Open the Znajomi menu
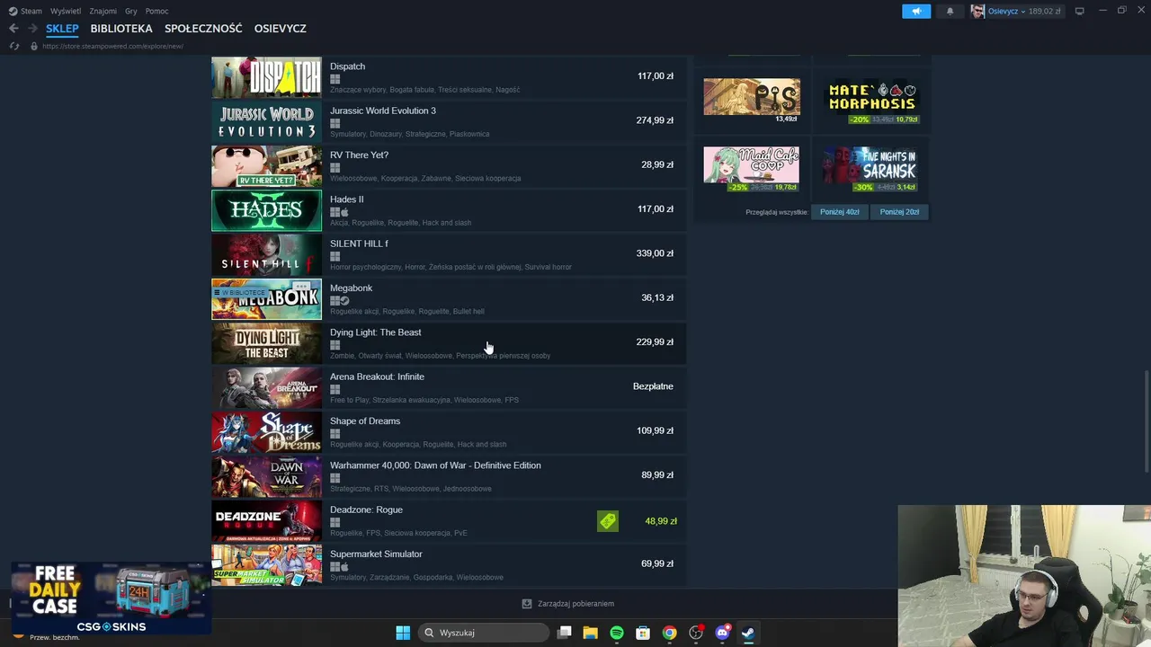Screen dimensions: 1151x647 [x=103, y=11]
